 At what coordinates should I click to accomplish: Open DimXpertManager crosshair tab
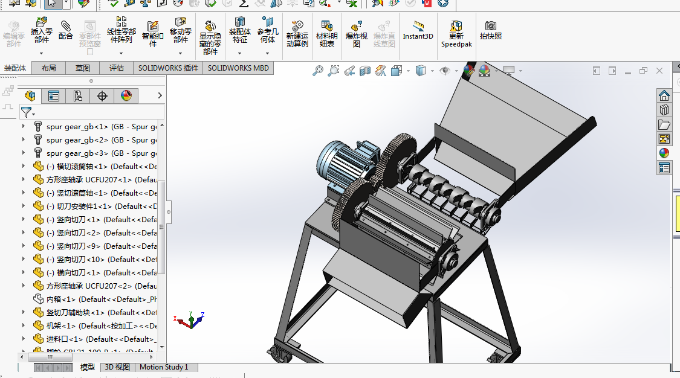pyautogui.click(x=102, y=95)
